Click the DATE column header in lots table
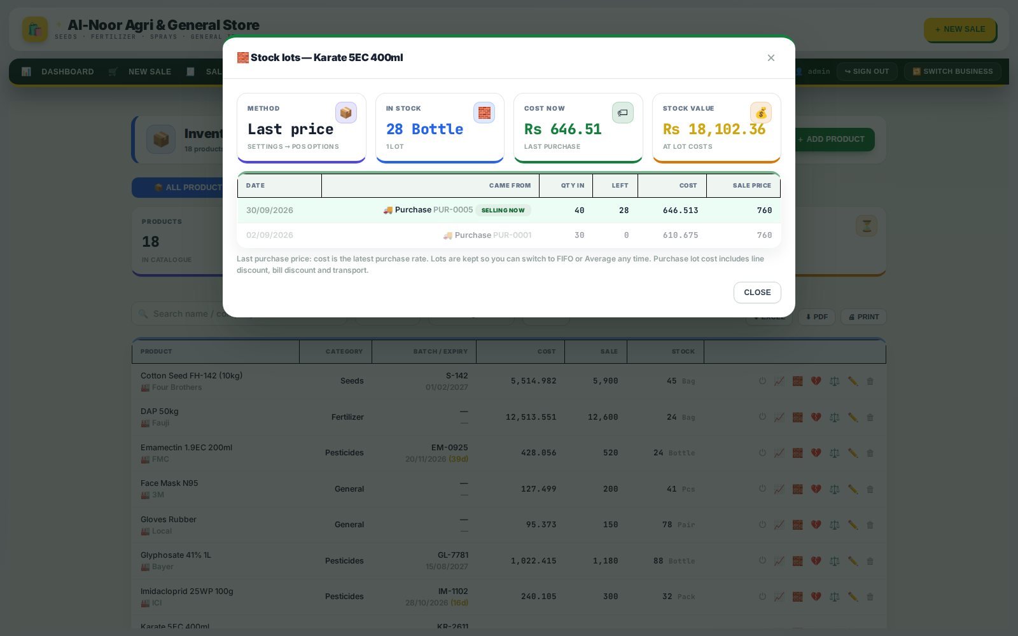 (279, 186)
